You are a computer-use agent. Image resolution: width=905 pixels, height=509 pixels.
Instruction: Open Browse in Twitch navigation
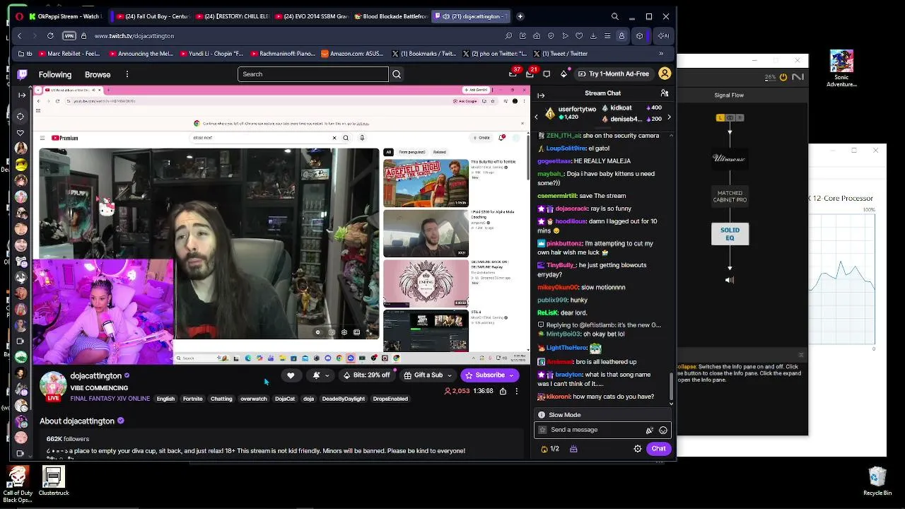pyautogui.click(x=98, y=74)
